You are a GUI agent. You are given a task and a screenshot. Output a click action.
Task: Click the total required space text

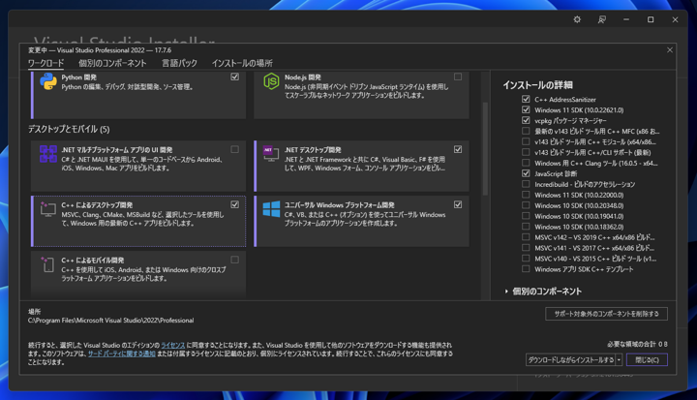point(637,344)
